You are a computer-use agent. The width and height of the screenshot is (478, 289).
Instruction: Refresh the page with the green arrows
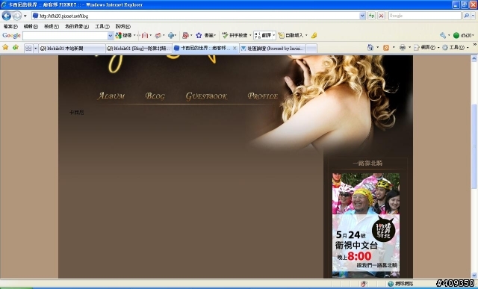point(371,16)
